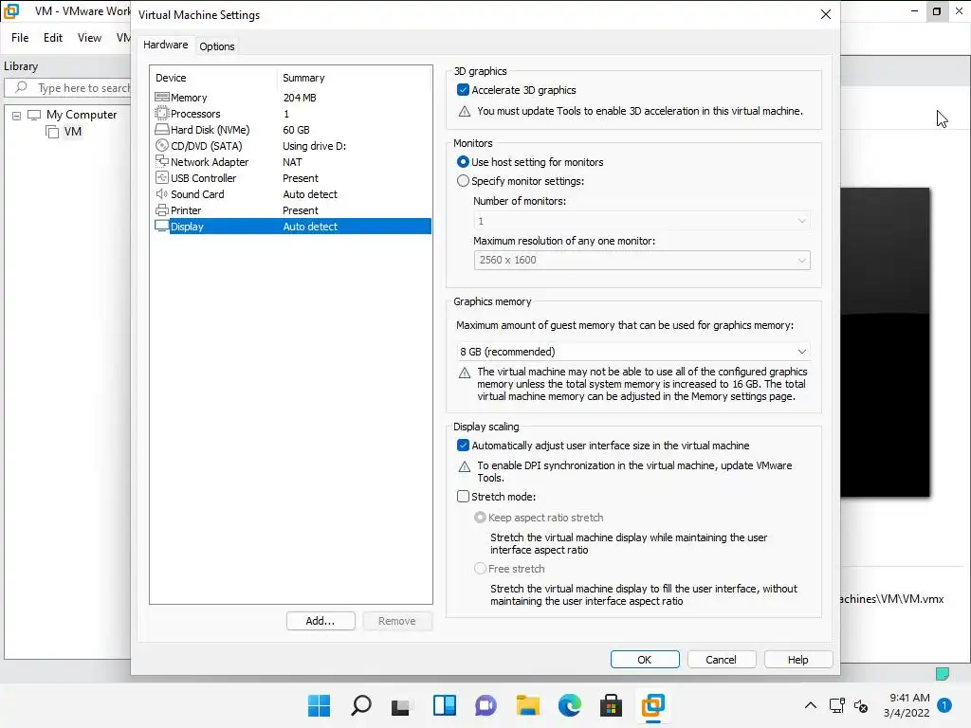
Task: Click the VMware Workstation taskbar icon
Action: 653,705
